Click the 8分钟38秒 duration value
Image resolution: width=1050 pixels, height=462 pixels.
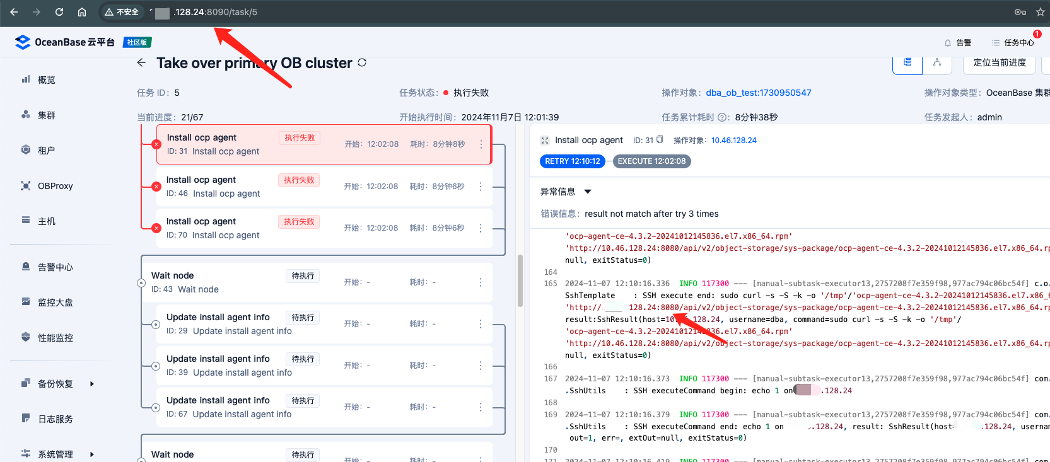756,117
